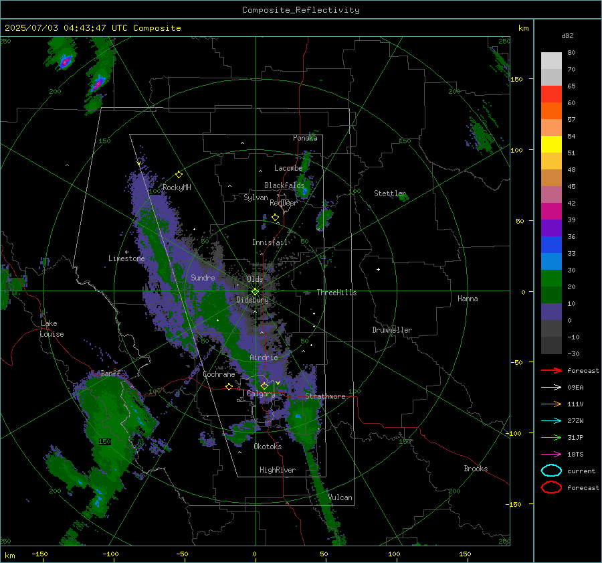Click the 80 dBZ light gray swatch
602x563 pixels.
(551, 60)
